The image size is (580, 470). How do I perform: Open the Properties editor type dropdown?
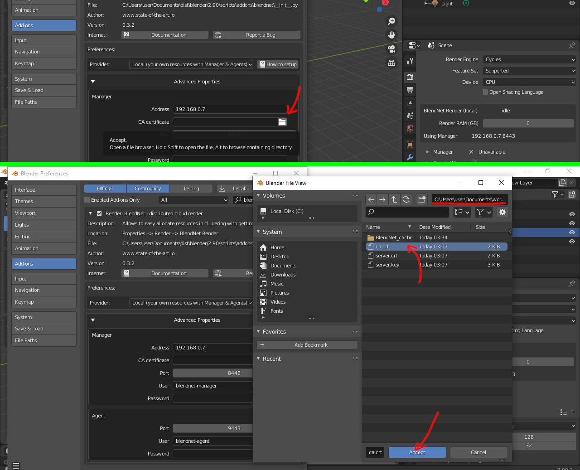[414, 45]
